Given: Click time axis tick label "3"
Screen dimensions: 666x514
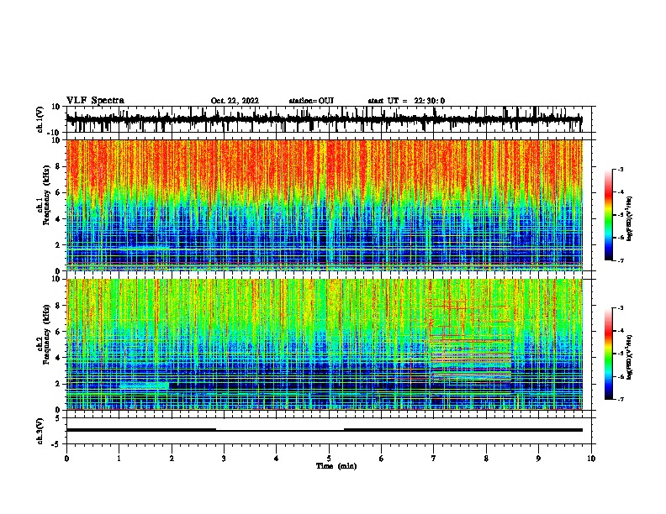Looking at the screenshot, I should (x=224, y=459).
